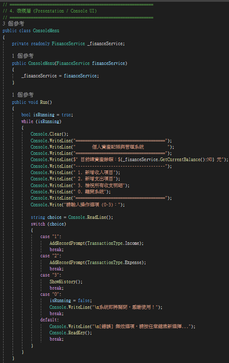Click the 'Console.Clear();' call
This screenshot has height=363, width=229.
click(50, 134)
